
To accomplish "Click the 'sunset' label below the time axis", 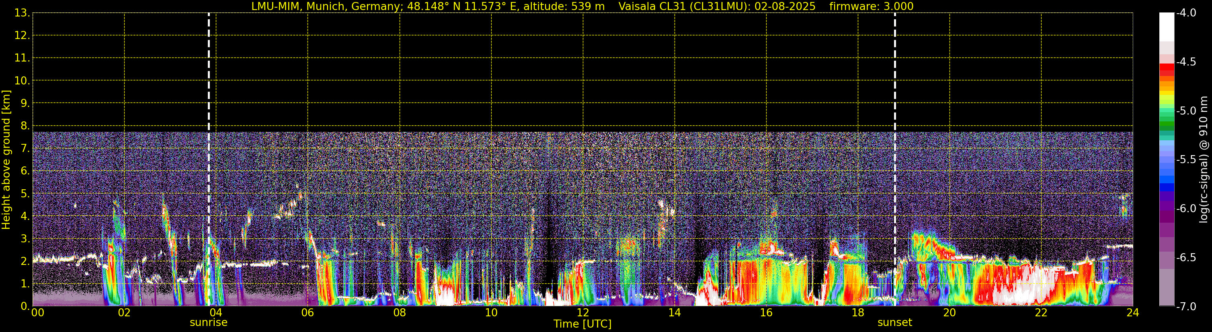I will coord(894,323).
